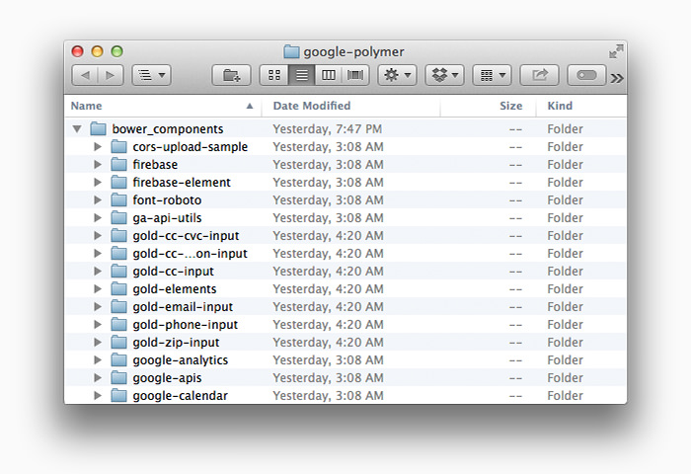Expand the google-analytics folder
Image resolution: width=691 pixels, height=474 pixels.
tap(98, 360)
